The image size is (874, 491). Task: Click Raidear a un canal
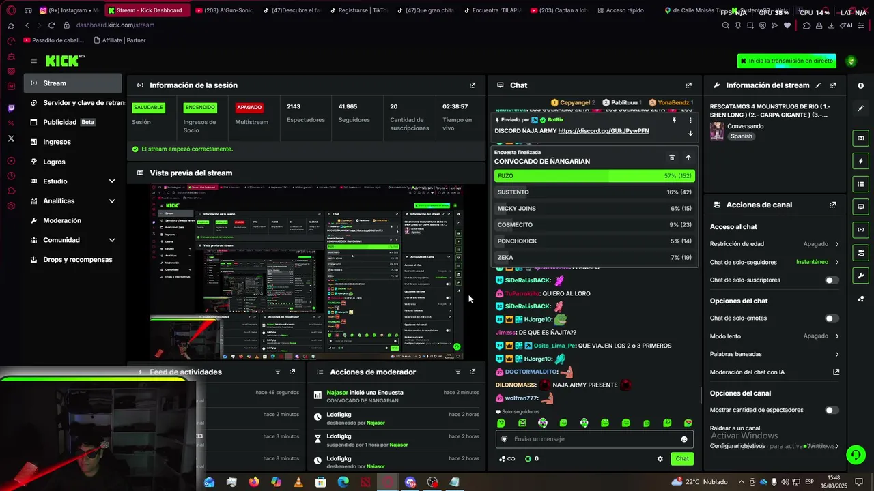click(x=735, y=428)
